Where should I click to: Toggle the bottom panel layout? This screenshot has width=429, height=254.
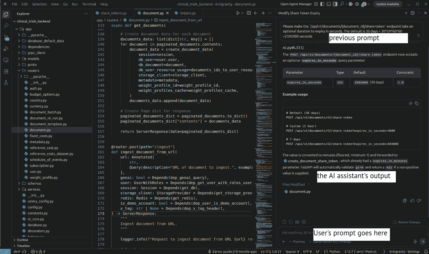(329, 4)
